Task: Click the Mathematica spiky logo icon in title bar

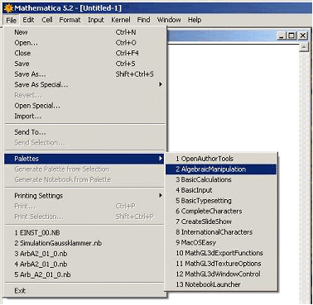Action: pos(8,8)
